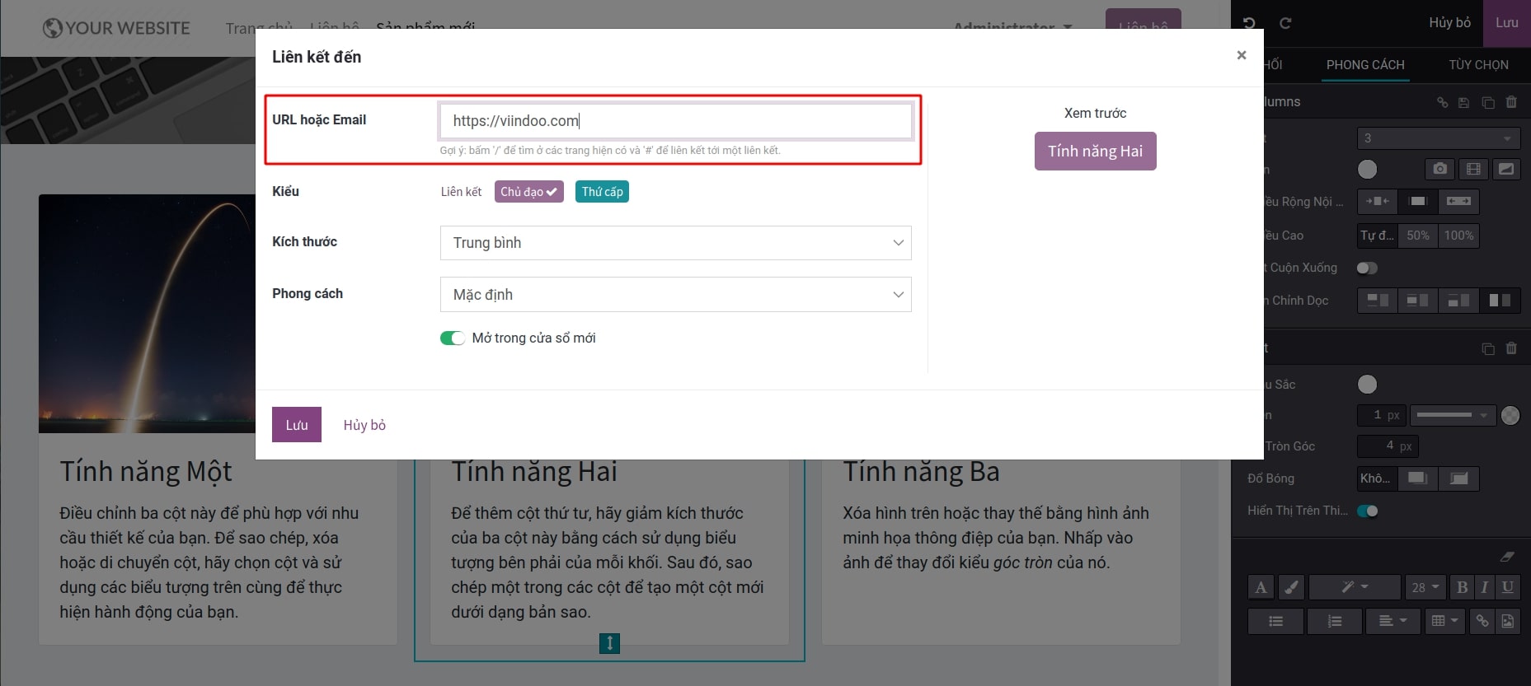This screenshot has width=1531, height=686.
Task: Click 'Hủy bỏ' in editor top bar
Action: 1450,23
